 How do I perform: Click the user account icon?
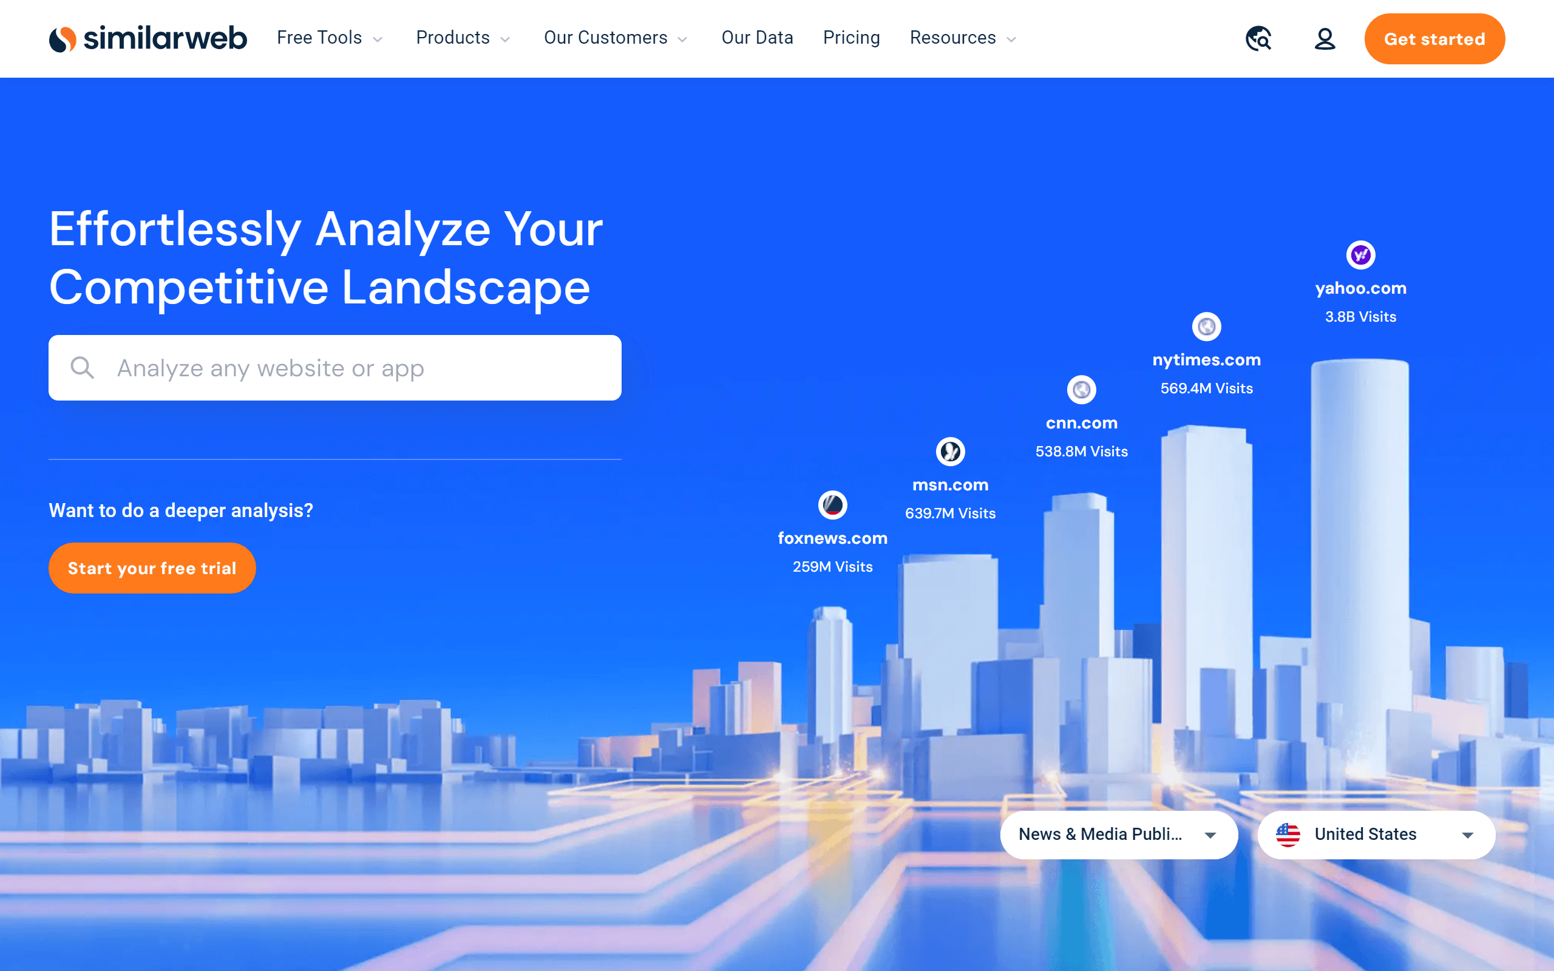click(x=1323, y=38)
